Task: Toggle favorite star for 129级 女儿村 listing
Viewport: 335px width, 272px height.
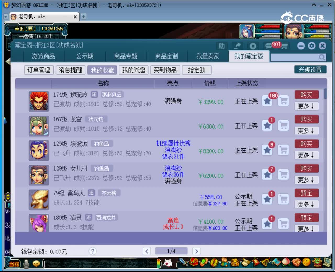Action: [x=267, y=175]
